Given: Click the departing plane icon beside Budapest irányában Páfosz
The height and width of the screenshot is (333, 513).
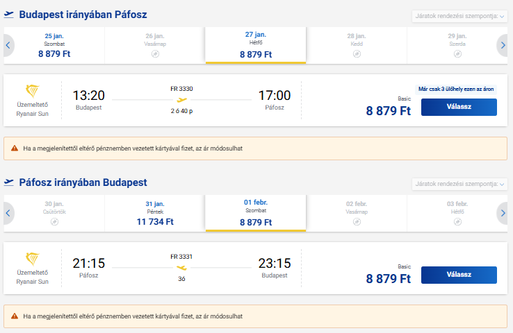Looking at the screenshot, I should pyautogui.click(x=9, y=15).
